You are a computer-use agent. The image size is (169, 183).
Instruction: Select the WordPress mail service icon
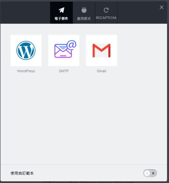(26, 50)
